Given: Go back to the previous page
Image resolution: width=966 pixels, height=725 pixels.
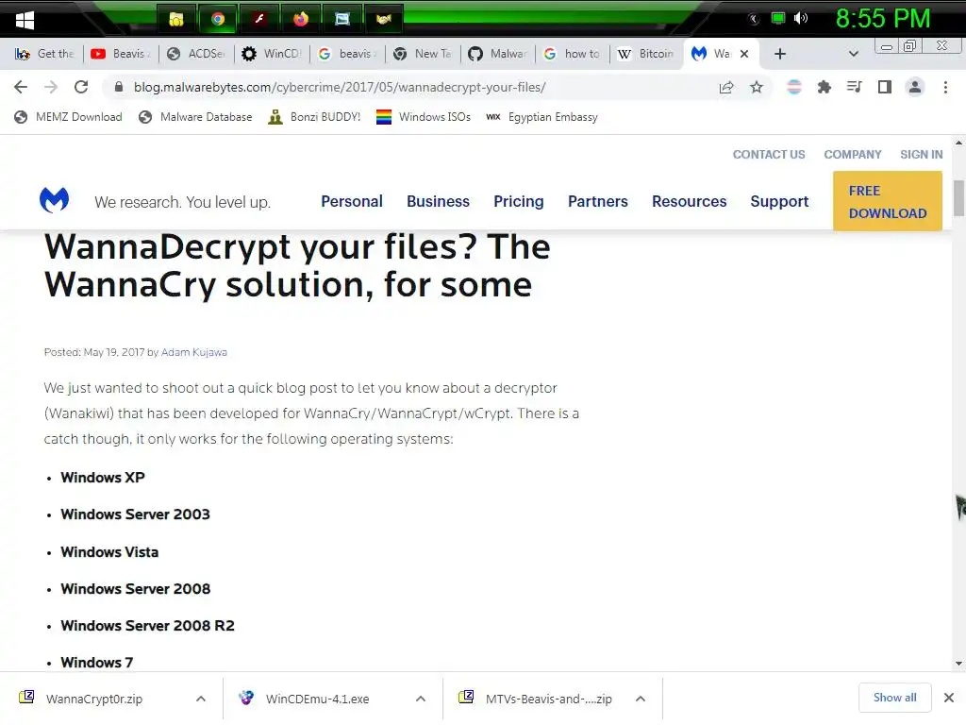Looking at the screenshot, I should pyautogui.click(x=21, y=87).
